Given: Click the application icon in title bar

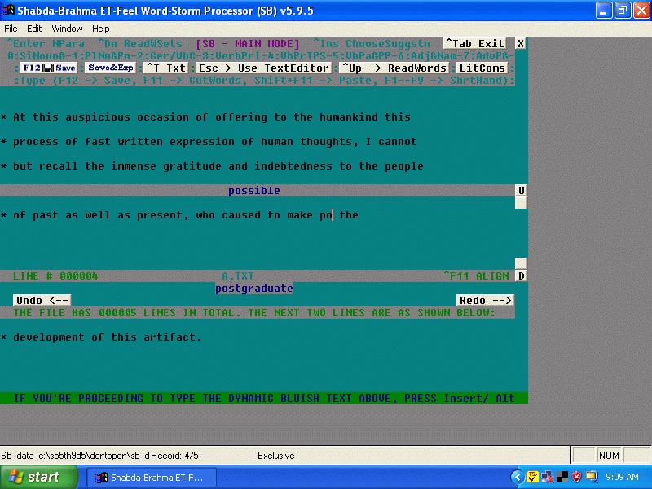Looking at the screenshot, I should point(8,10).
